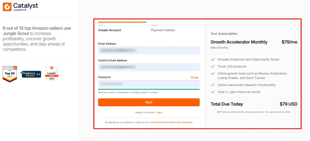Image resolution: width=310 pixels, height=141 pixels.
Task: Open the Privacy Statement link
Action: pos(183,122)
